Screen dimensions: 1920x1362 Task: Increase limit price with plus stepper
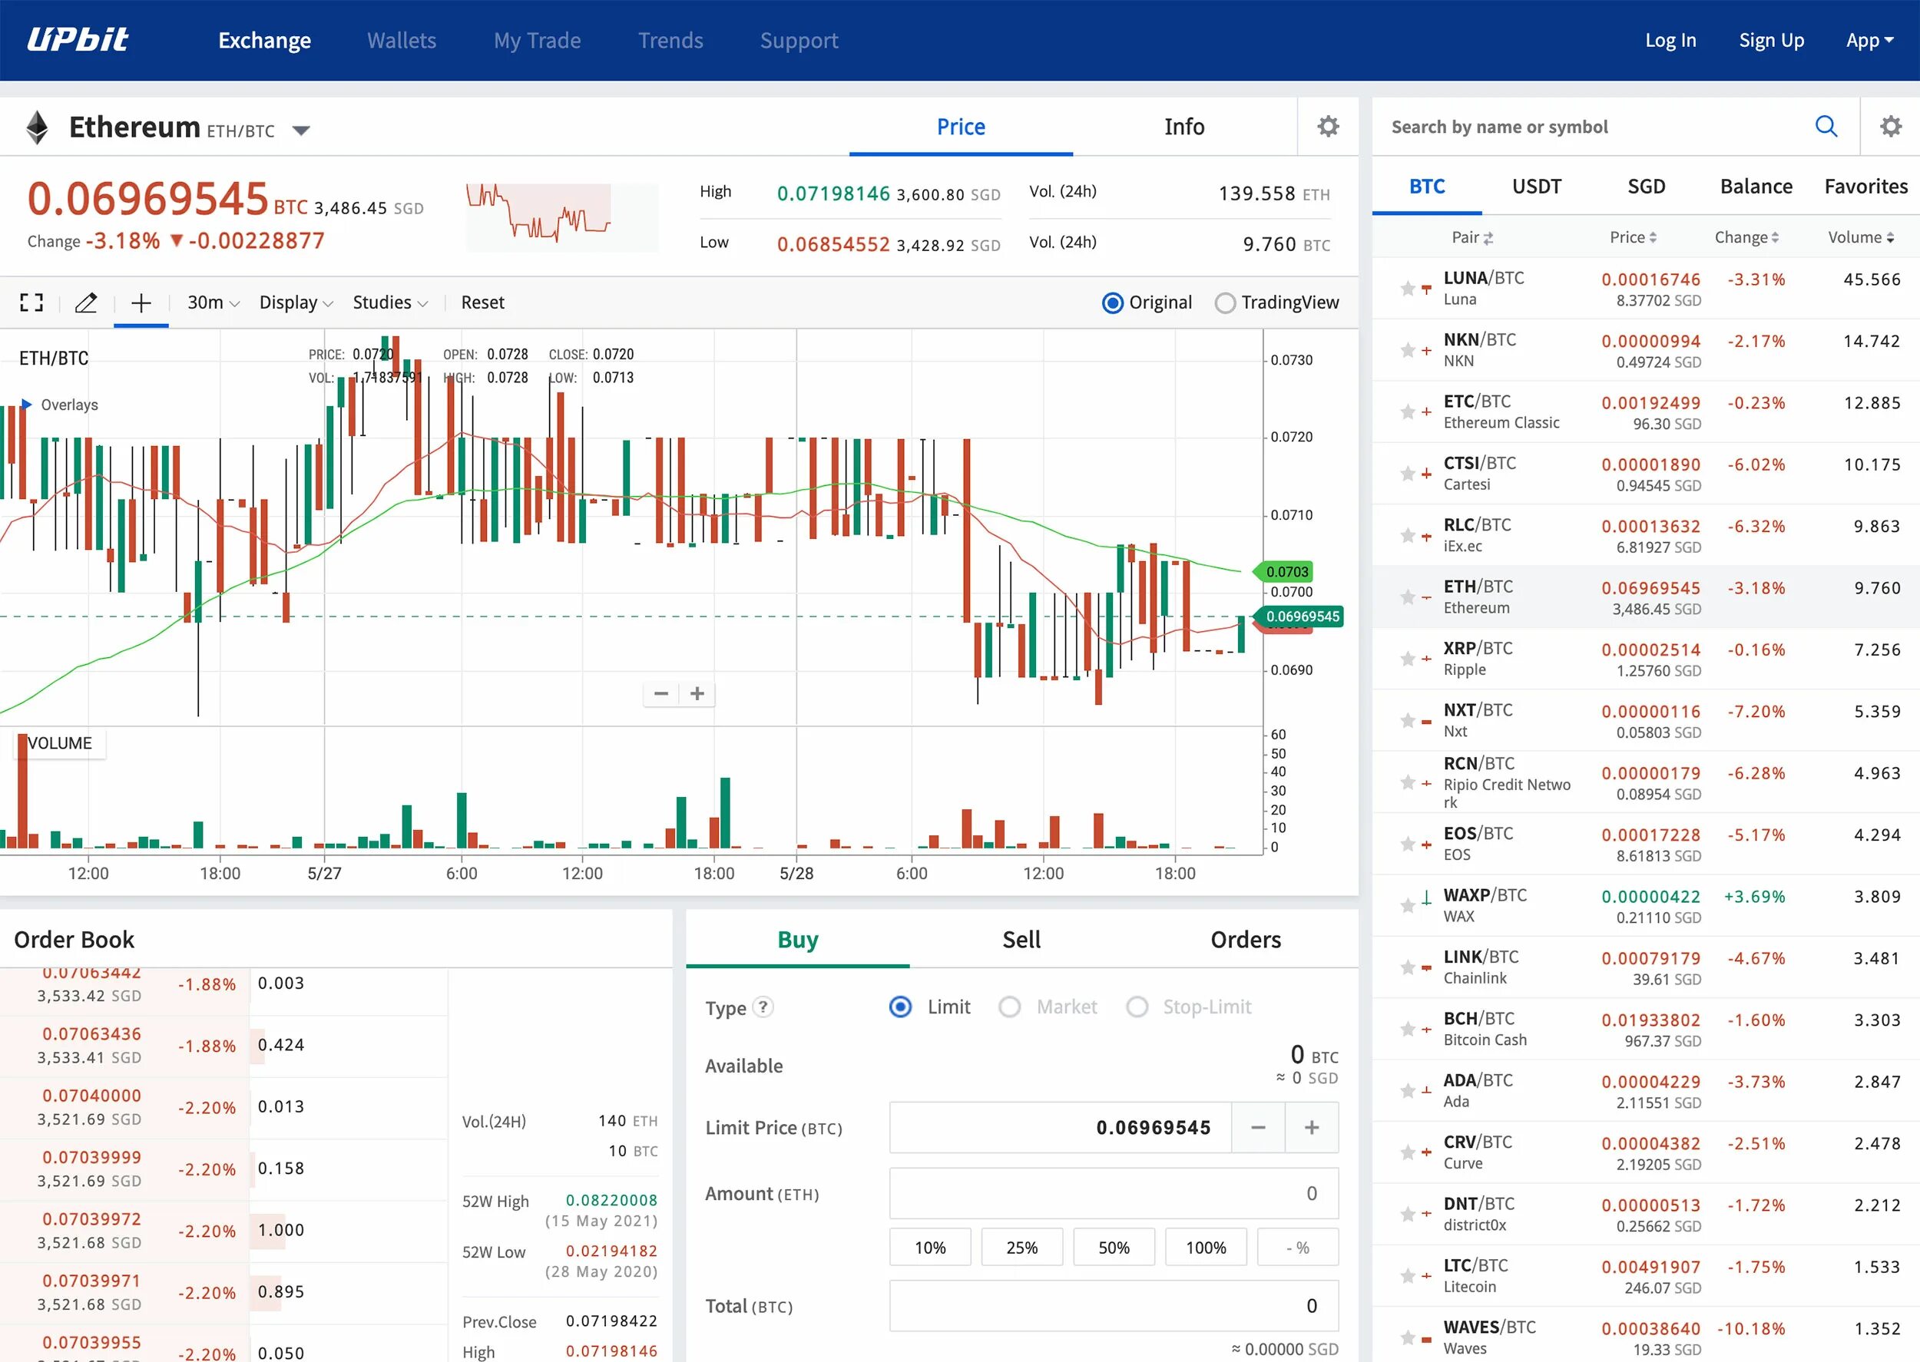click(1311, 1128)
